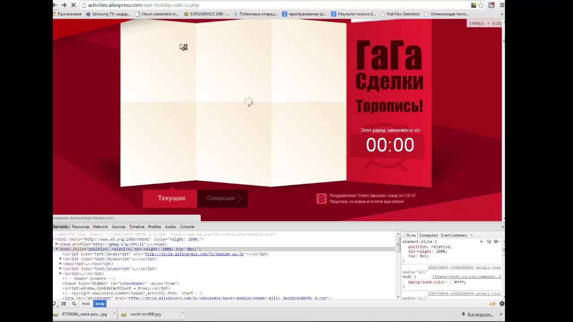Select the html breadcrumb

pos(86,304)
